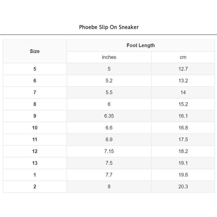Image resolution: width=217 pixels, height=217 pixels.
Task: Click the Phoebe Slip On Sneaker title
Action: 108,27
